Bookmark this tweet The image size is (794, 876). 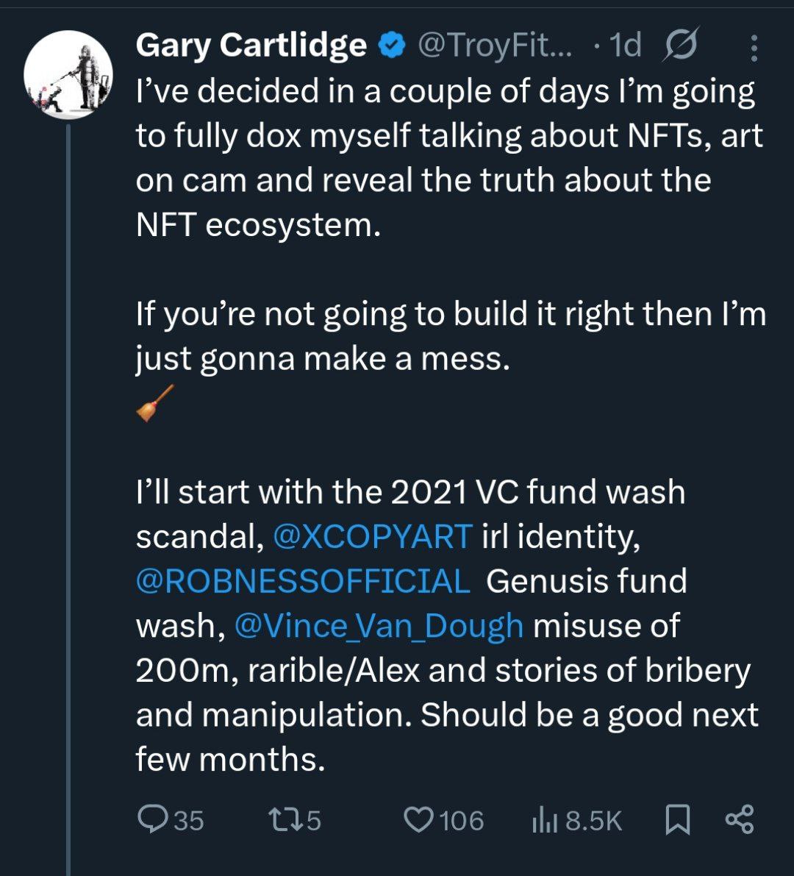(677, 819)
